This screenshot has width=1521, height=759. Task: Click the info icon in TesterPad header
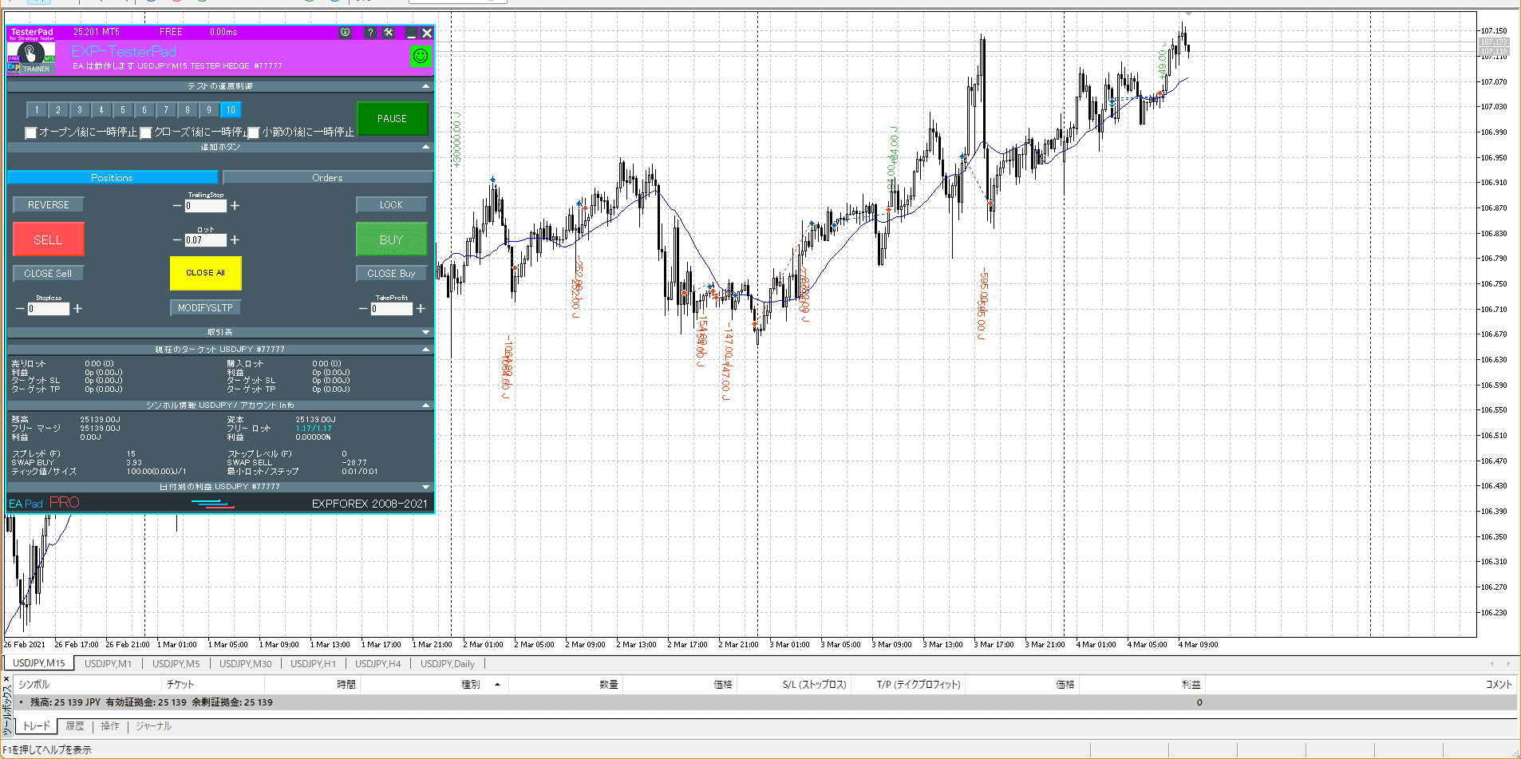coord(345,33)
